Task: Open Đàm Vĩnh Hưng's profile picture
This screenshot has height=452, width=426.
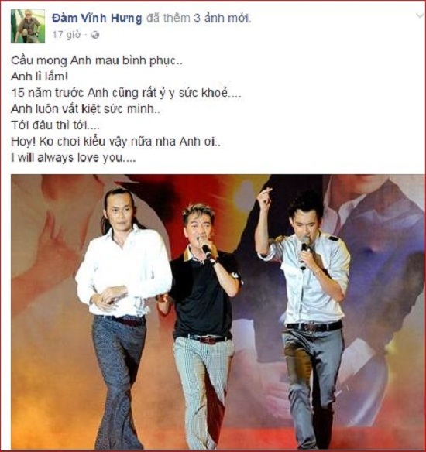Action: pos(28,26)
